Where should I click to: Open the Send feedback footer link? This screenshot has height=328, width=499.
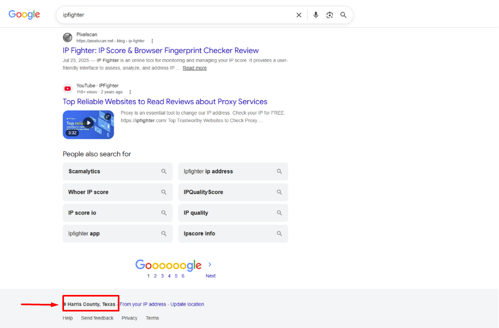(97, 318)
